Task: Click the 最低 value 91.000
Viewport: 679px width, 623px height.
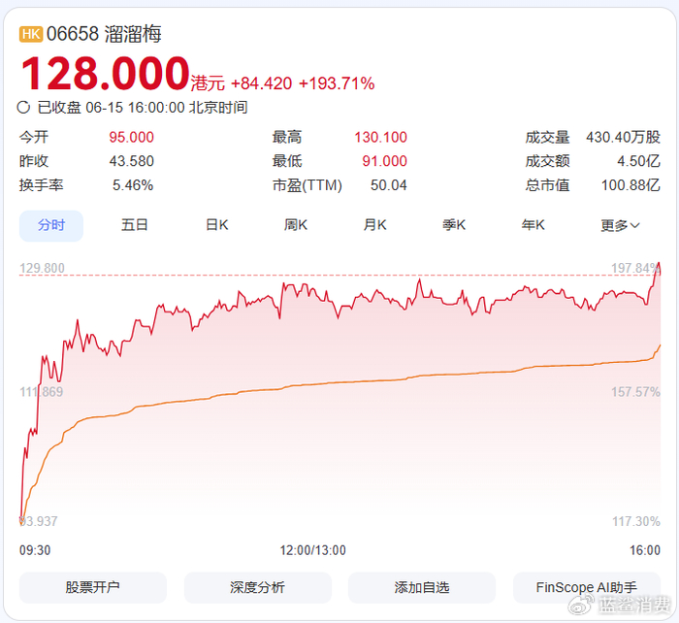Action: 384,161
